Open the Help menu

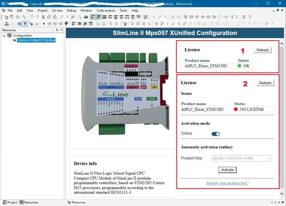pyautogui.click(x=135, y=10)
